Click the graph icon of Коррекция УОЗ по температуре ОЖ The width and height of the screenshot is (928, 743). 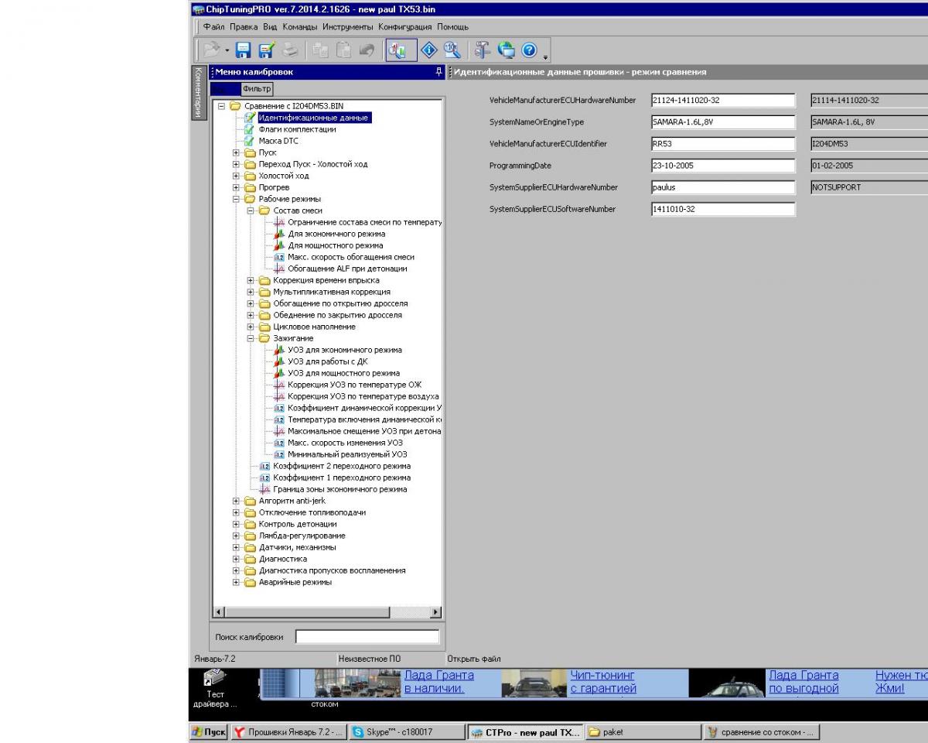point(280,385)
